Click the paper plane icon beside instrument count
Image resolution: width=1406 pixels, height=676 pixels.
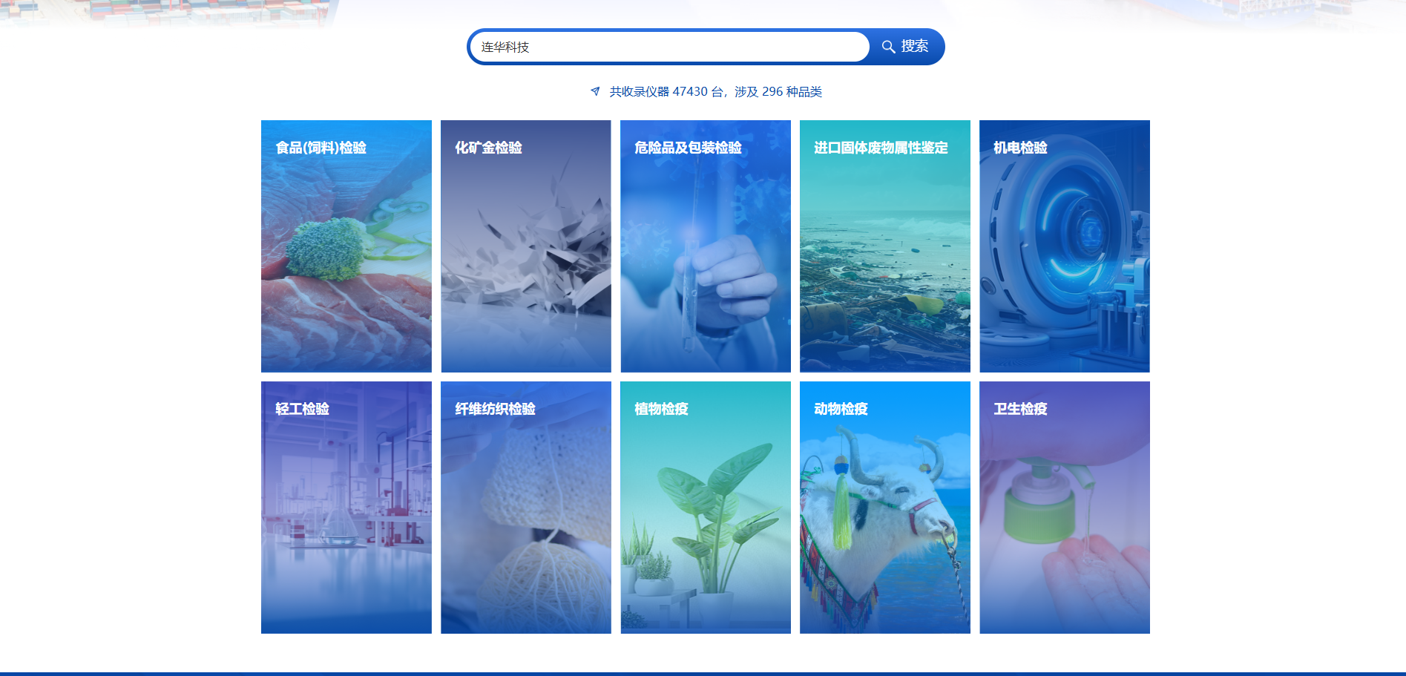(x=595, y=91)
